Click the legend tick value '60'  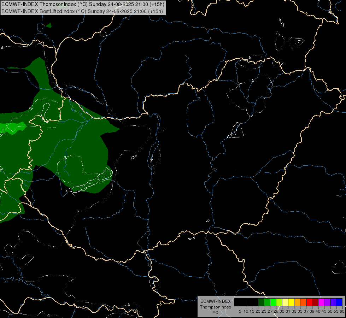pyautogui.click(x=342, y=311)
